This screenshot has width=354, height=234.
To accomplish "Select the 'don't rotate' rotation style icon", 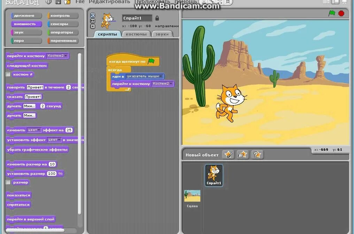I will (93, 26).
